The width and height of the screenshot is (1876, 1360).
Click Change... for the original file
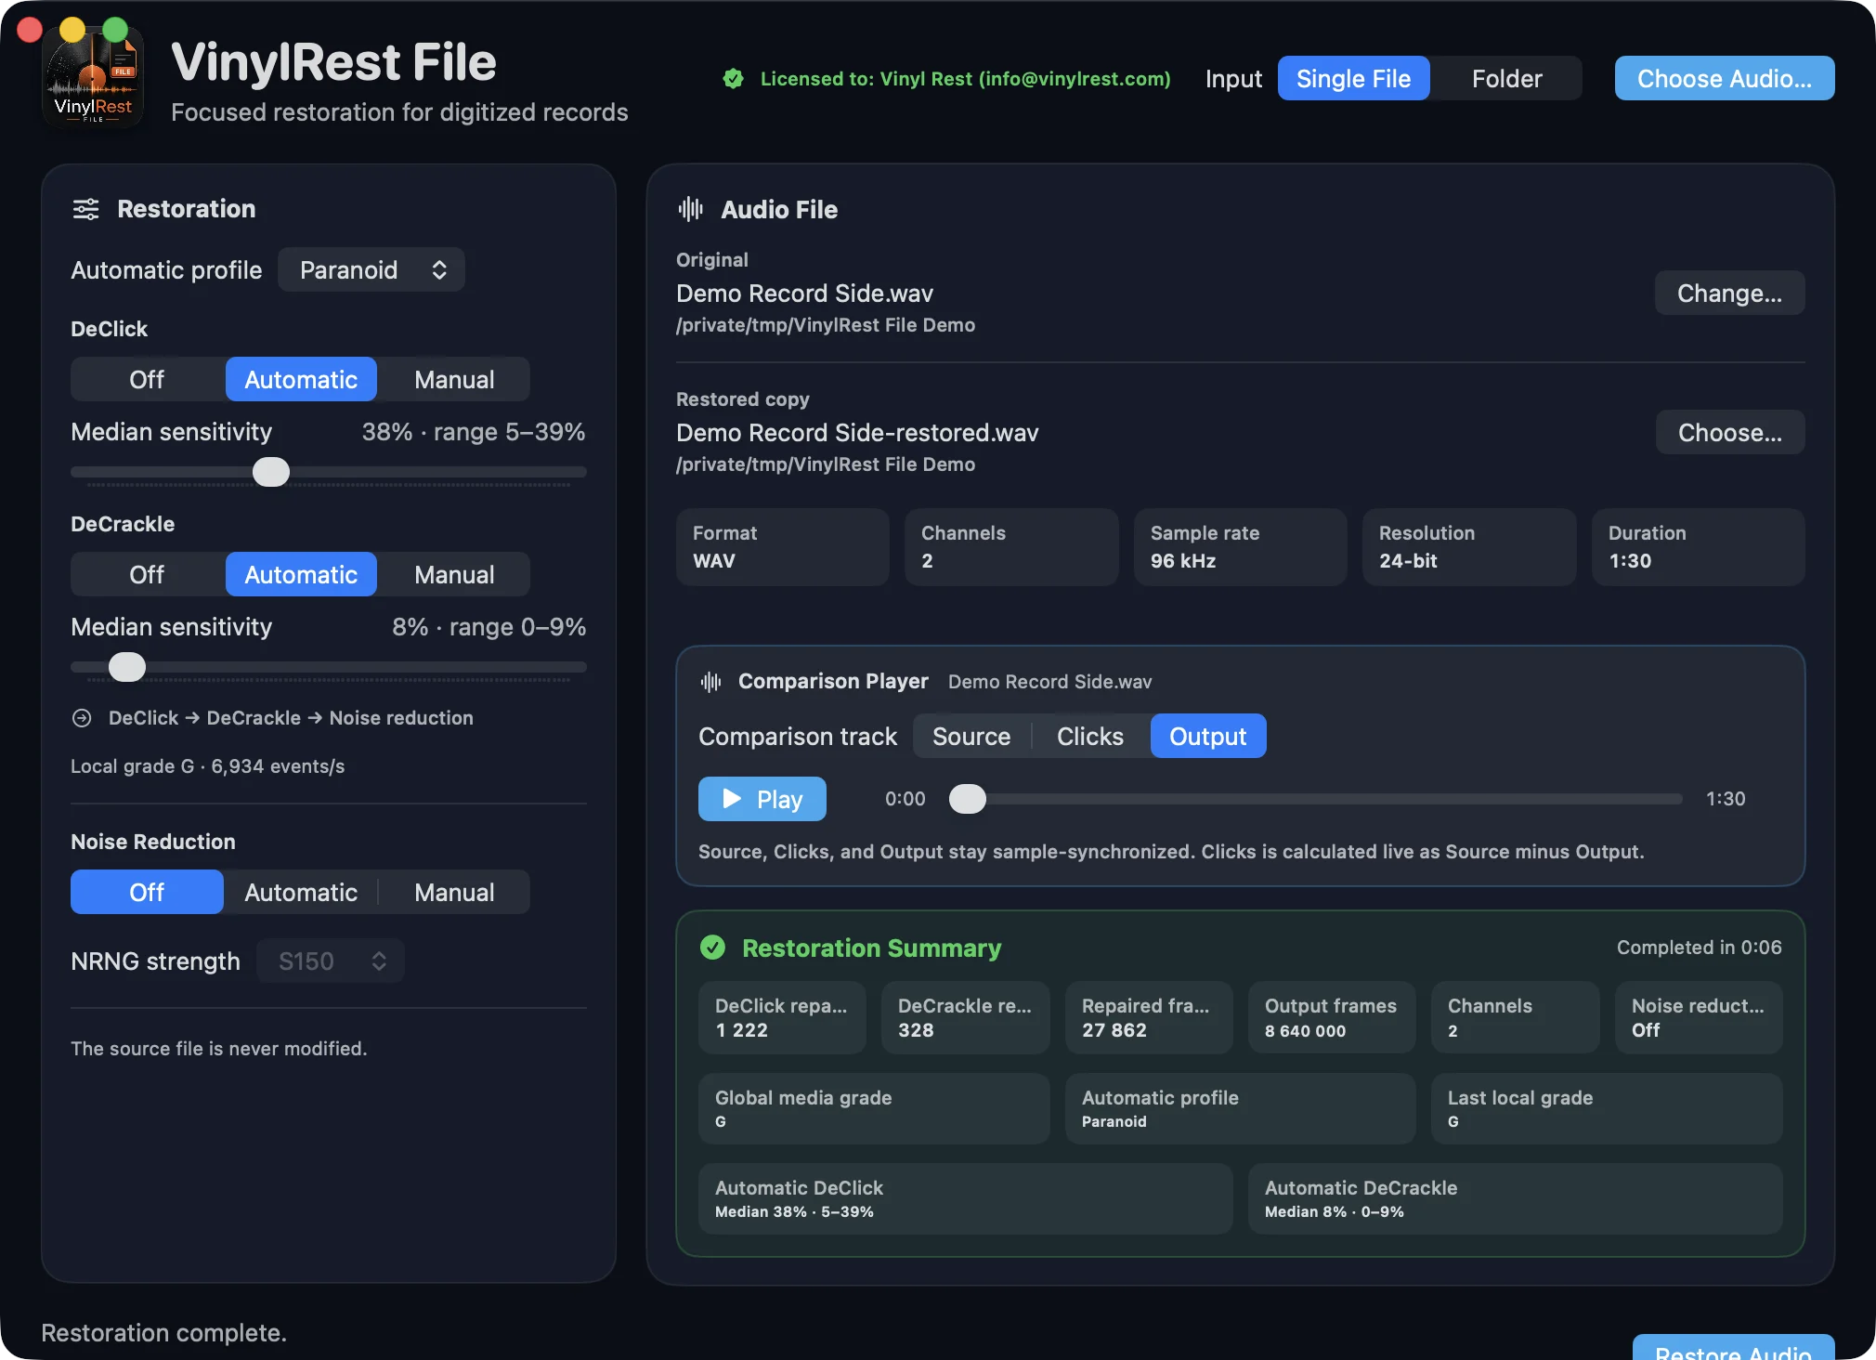(1729, 293)
